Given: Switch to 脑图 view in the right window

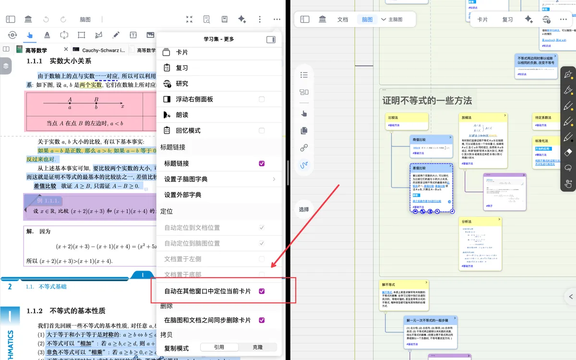Looking at the screenshot, I should (x=367, y=20).
